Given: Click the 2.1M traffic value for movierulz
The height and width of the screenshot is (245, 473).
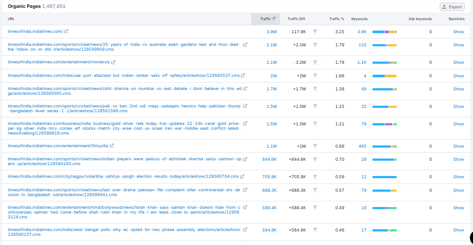Looking at the screenshot, I should pyautogui.click(x=271, y=62).
